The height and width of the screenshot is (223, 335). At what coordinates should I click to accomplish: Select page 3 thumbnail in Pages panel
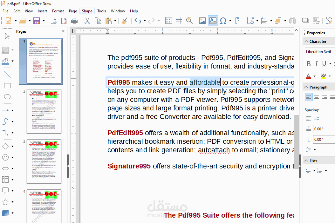coord(44,161)
